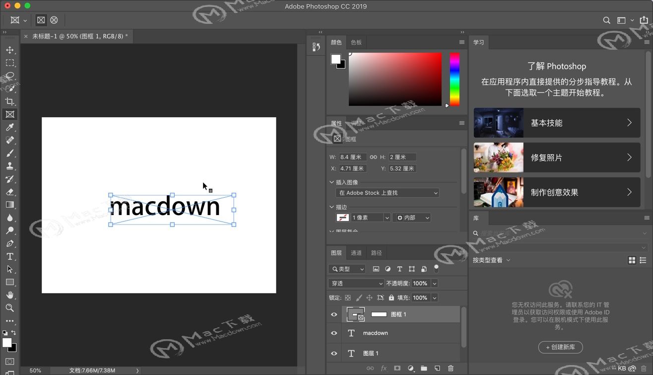653x375 pixels.
Task: Select the Path Selection tool
Action: pyautogui.click(x=10, y=269)
